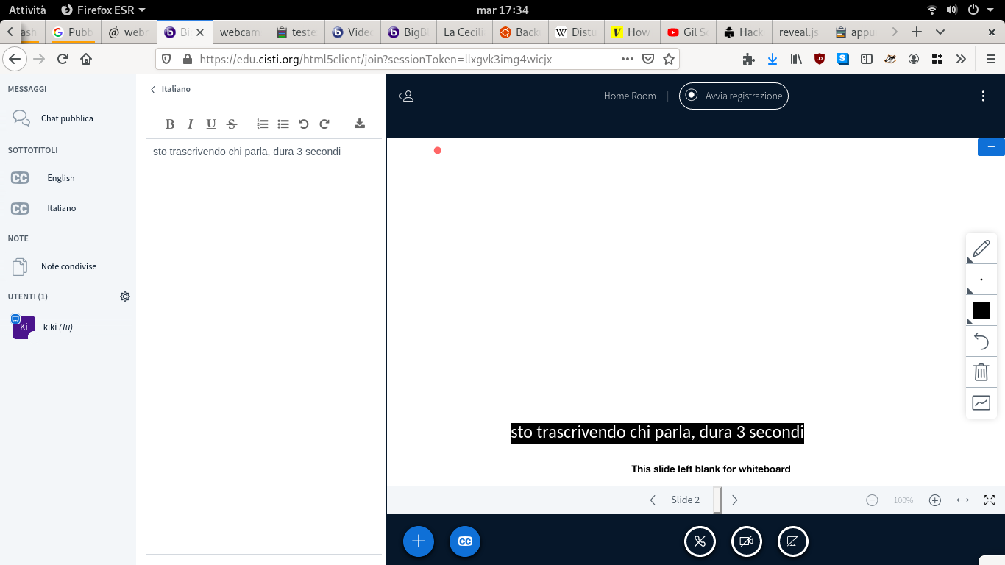Viewport: 1005px width, 565px height.
Task: Toggle closed captions CC button
Action: point(465,541)
